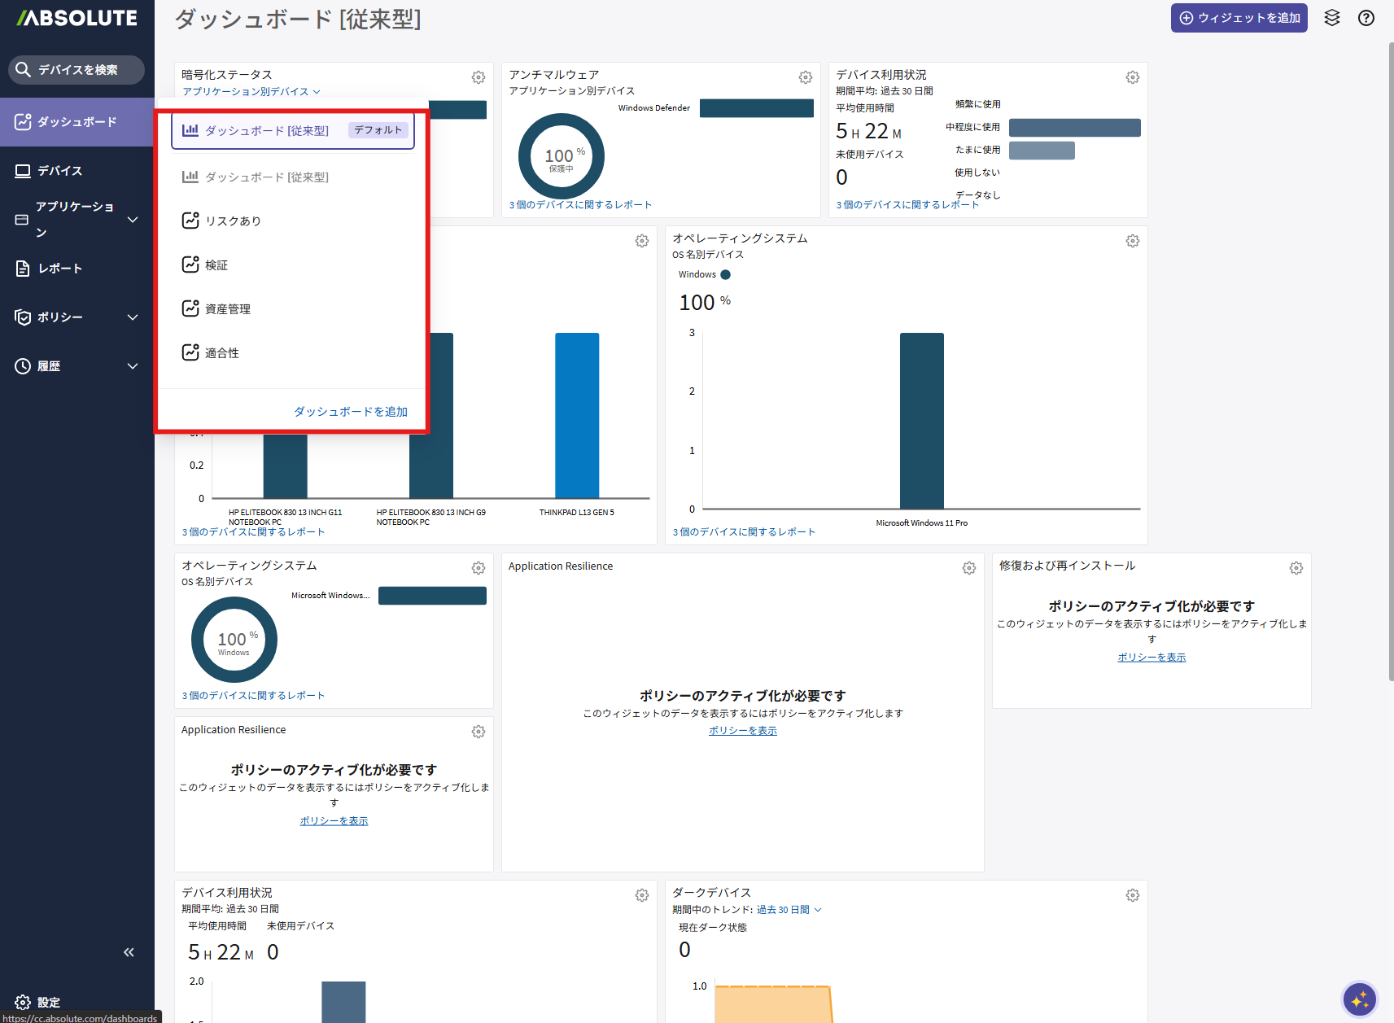Screen dimensions: 1394x1023
Task: Expand the ポリシー sidebar section
Action: 133,317
